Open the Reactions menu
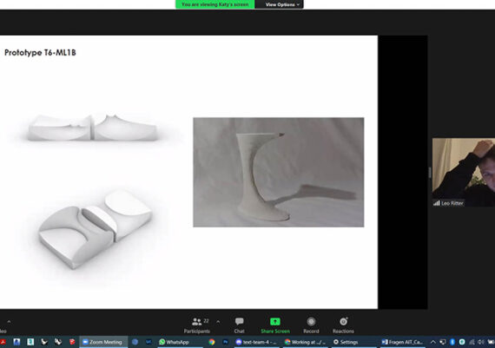The height and width of the screenshot is (348, 495). [343, 325]
